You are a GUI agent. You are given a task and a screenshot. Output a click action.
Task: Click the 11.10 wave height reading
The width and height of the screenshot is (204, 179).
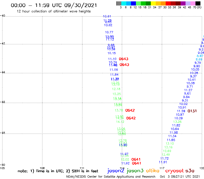coord(112,59)
